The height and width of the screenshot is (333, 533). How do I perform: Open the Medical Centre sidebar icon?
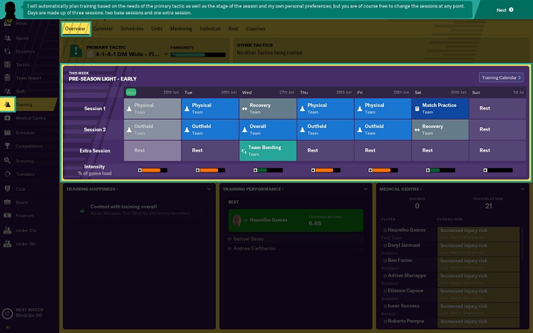(x=8, y=118)
